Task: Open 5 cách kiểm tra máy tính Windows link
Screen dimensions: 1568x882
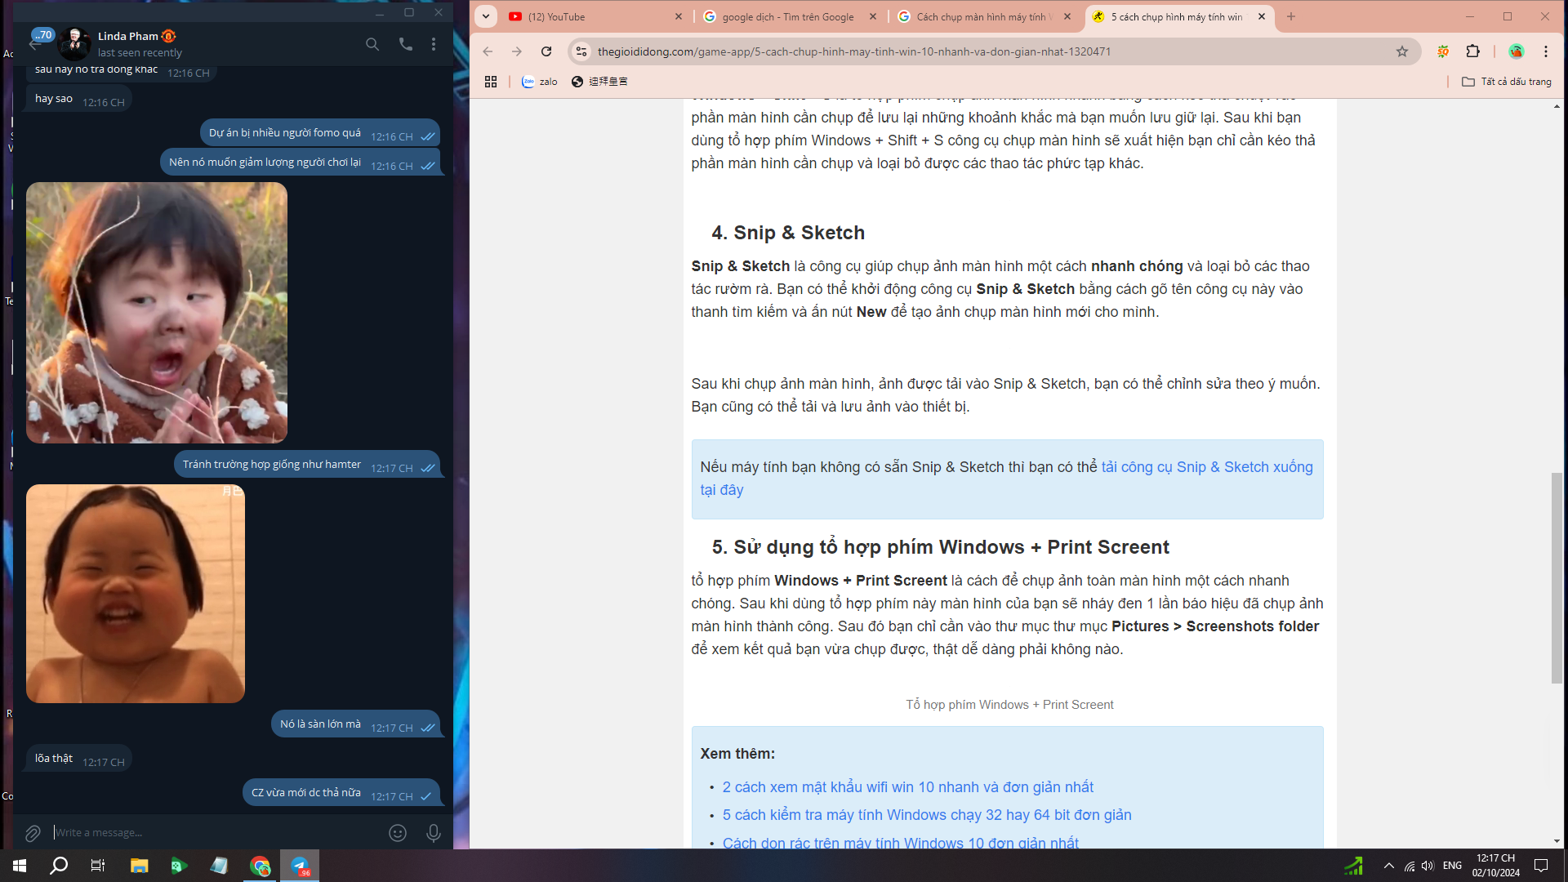Action: [x=927, y=815]
